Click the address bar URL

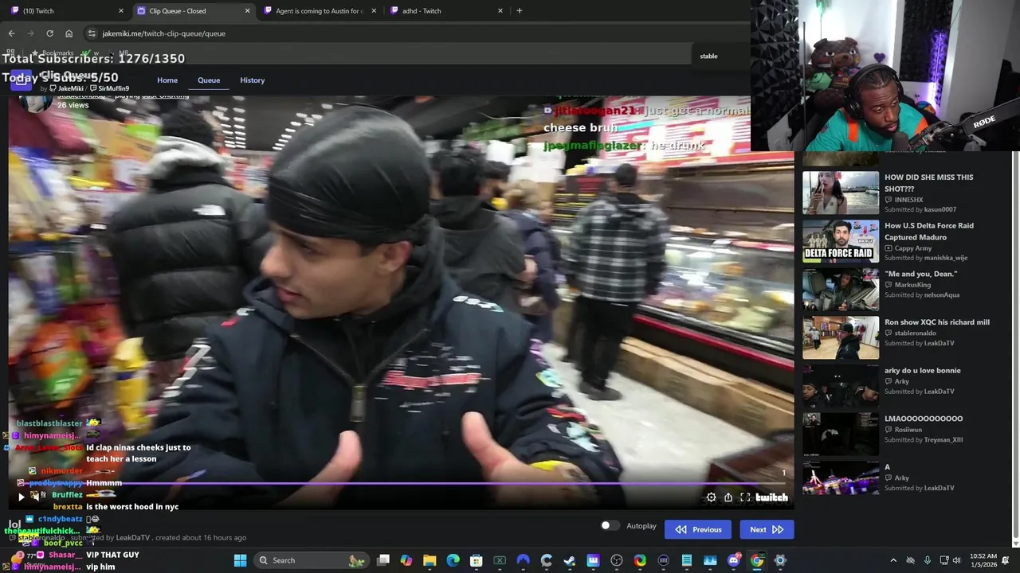(163, 33)
